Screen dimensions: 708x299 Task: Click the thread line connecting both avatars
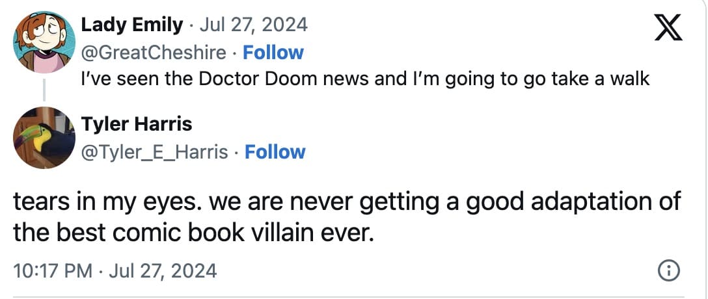(x=44, y=90)
